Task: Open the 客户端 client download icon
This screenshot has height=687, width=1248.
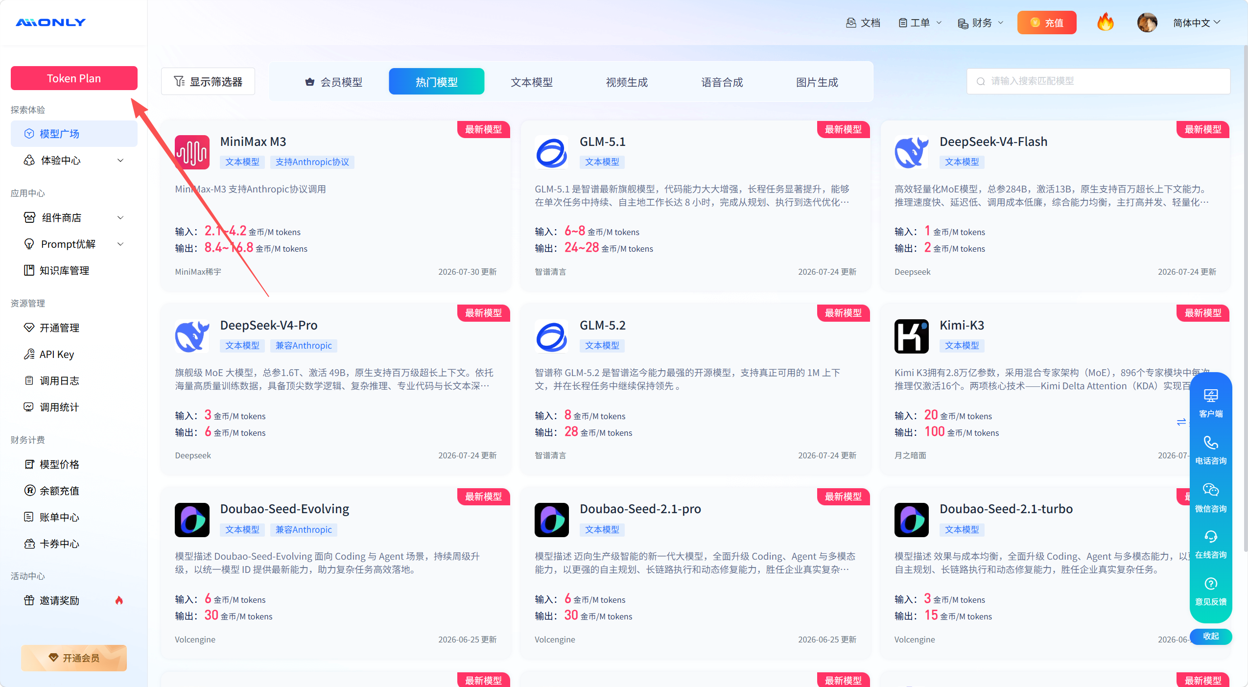Action: point(1211,396)
